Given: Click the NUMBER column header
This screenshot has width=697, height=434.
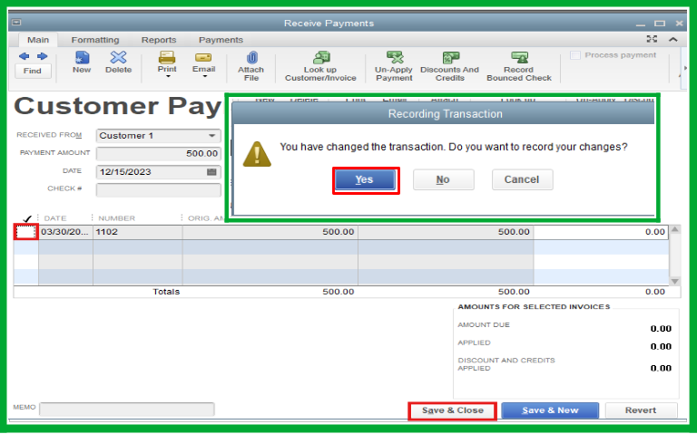Looking at the screenshot, I should pos(116,218).
